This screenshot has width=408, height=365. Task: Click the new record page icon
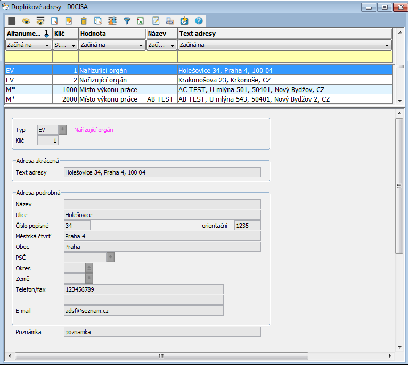tap(54, 21)
